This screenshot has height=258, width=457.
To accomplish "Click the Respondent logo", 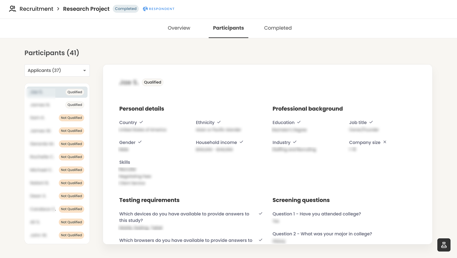I will (x=159, y=9).
